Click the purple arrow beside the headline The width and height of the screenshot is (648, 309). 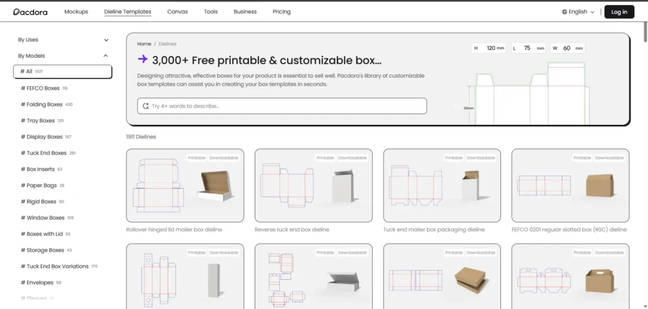[x=143, y=59]
